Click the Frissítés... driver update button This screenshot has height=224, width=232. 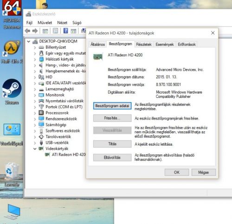(x=112, y=118)
